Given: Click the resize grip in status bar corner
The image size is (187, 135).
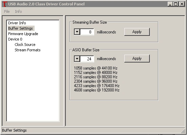Looking at the screenshot, I should [x=183, y=131].
